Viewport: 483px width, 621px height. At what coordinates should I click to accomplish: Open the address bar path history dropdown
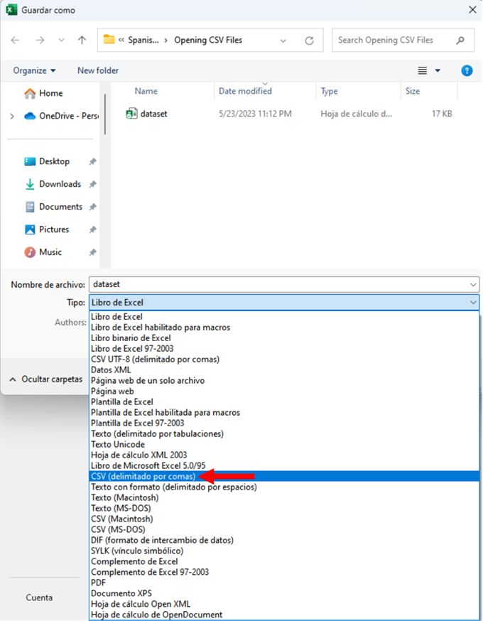(x=283, y=40)
